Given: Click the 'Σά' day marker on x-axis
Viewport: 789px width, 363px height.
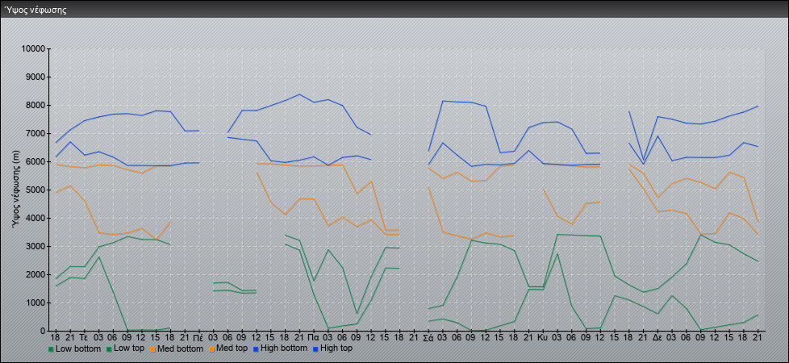Looking at the screenshot, I should 428,336.
